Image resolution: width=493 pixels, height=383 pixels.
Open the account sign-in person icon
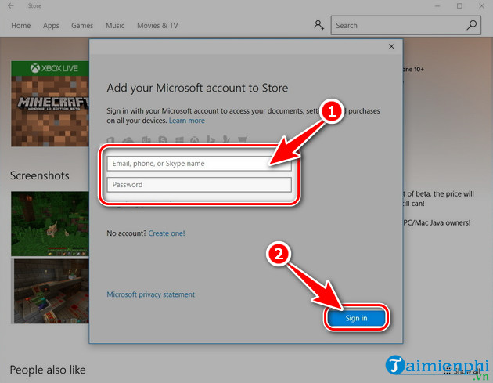point(318,25)
